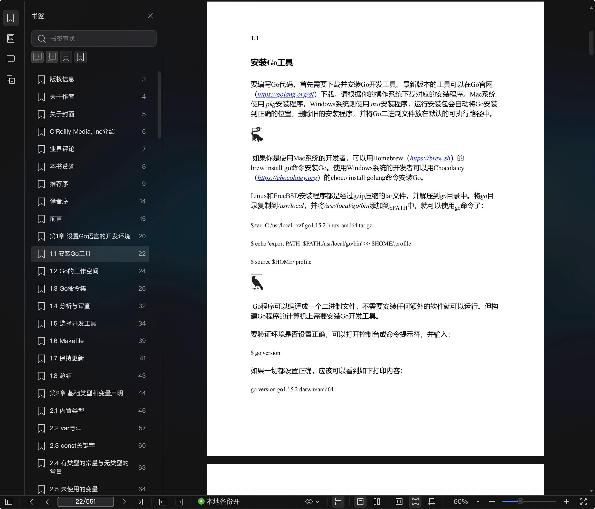
Task: Go to 1.7 保持更新 bookmark
Action: point(90,358)
